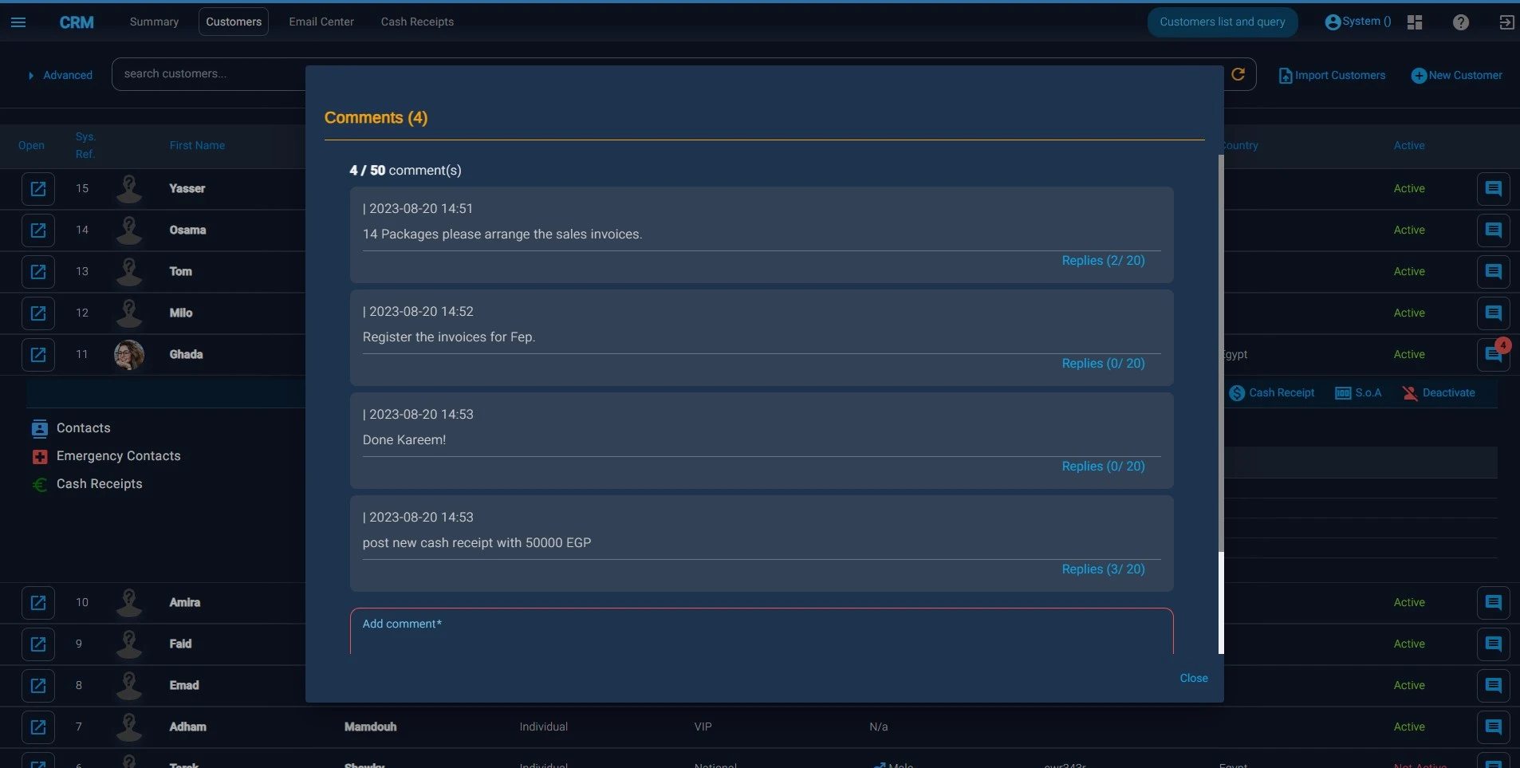Click the Open column header
This screenshot has height=768, width=1520.
[31, 146]
